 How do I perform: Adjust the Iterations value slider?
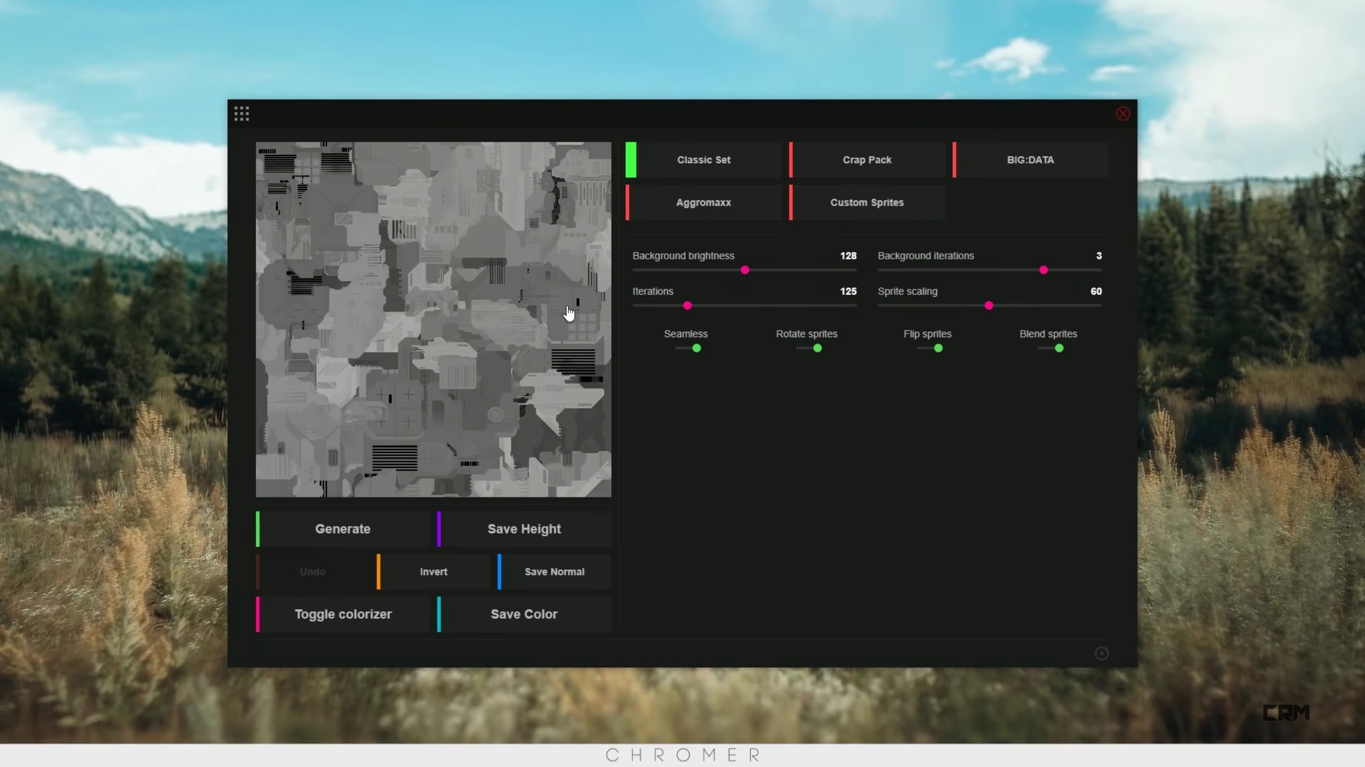point(687,305)
